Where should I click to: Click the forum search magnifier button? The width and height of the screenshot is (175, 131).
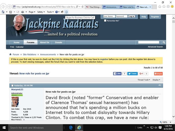click(164, 42)
